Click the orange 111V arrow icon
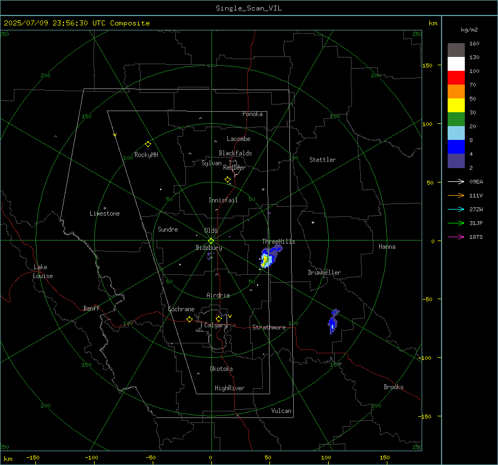The height and width of the screenshot is (465, 498). click(456, 196)
